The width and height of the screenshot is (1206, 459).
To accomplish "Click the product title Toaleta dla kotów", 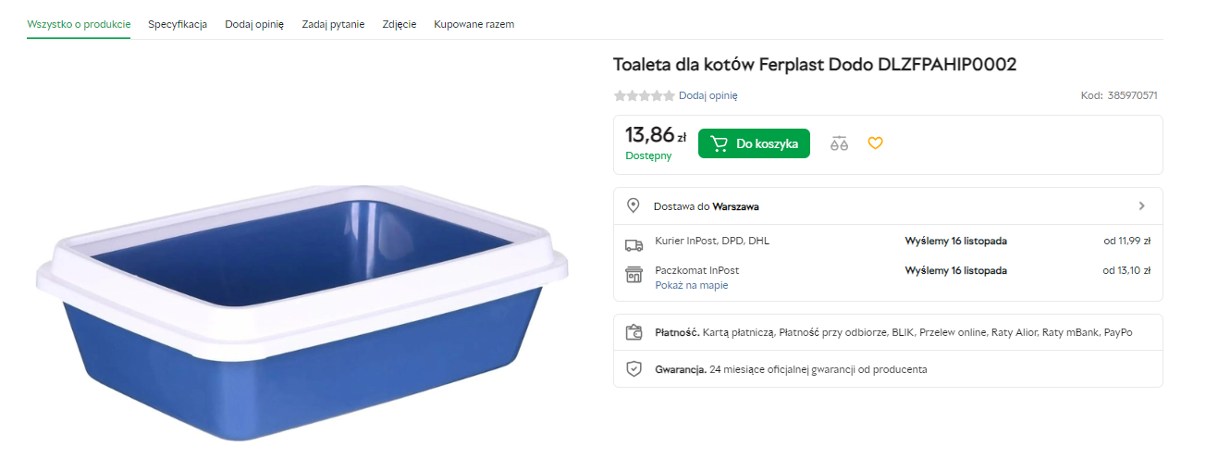I will click(815, 65).
